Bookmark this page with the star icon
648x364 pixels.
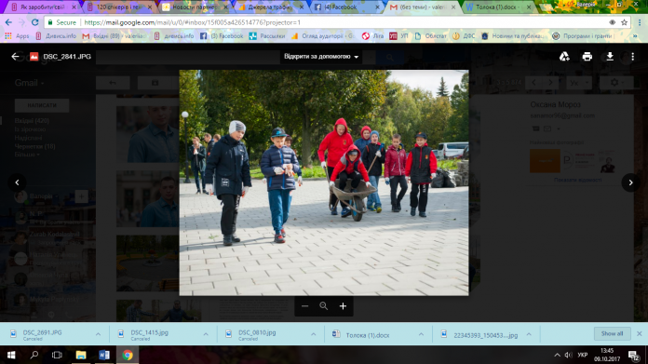point(624,22)
